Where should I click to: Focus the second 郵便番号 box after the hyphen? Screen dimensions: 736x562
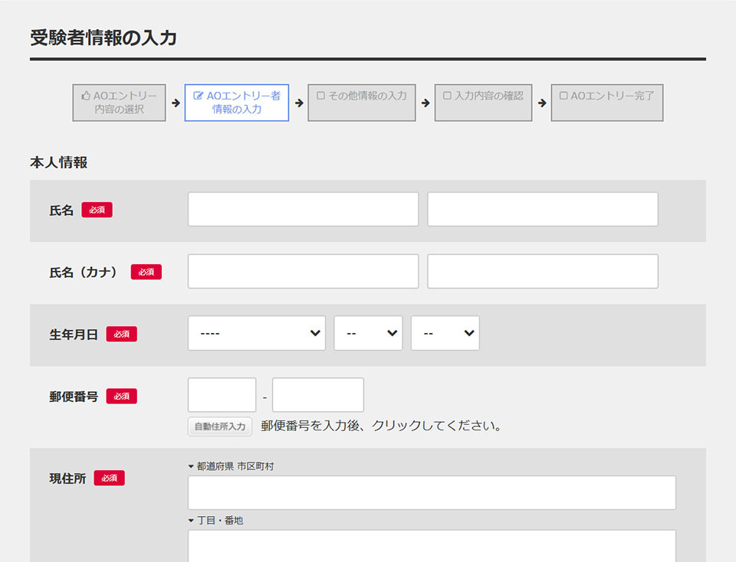(317, 395)
